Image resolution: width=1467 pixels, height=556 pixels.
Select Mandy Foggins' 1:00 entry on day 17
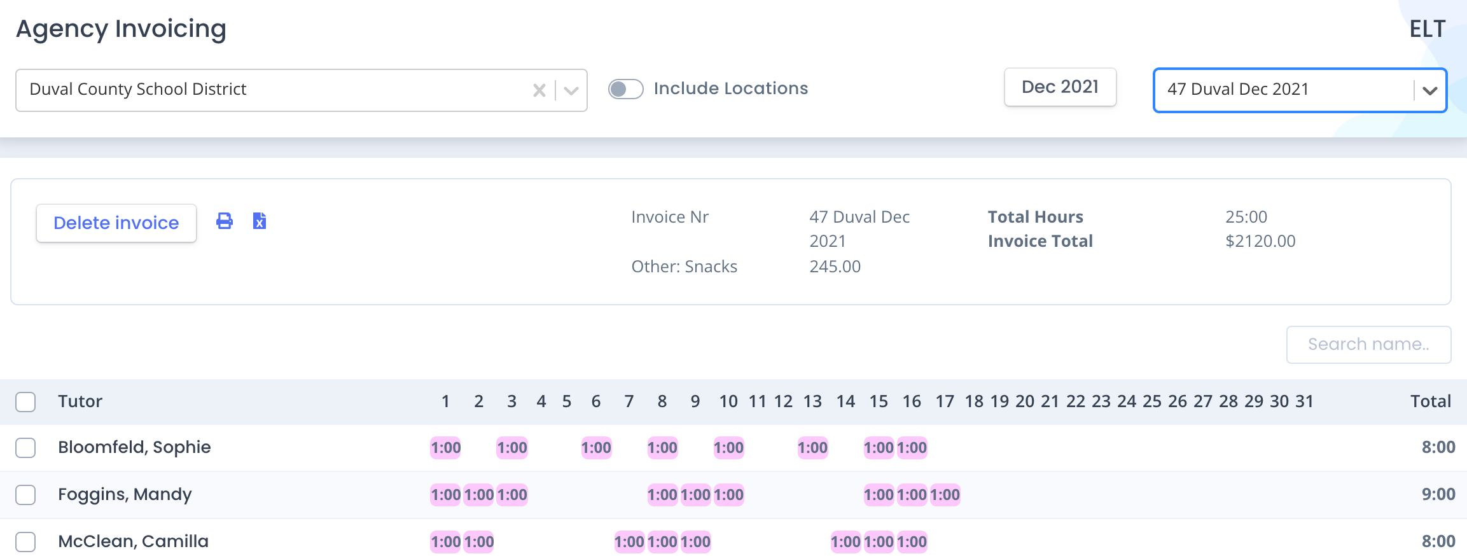click(x=945, y=495)
